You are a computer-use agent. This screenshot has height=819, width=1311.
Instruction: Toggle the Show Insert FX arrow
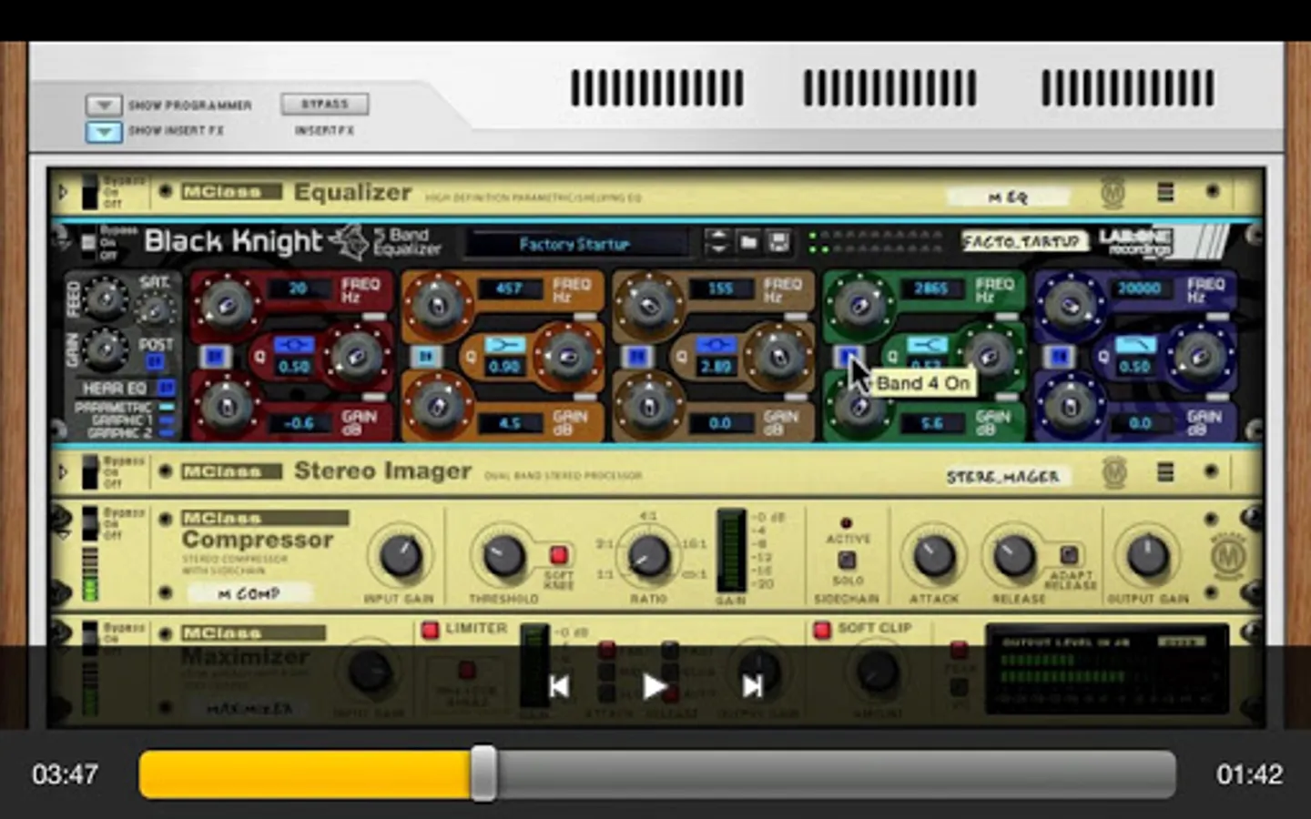(104, 131)
